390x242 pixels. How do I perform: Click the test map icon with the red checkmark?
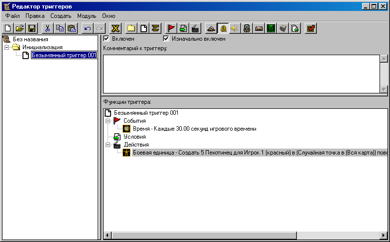[310, 29]
